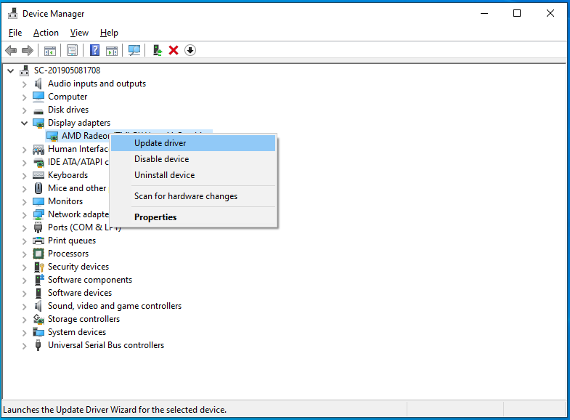Click the System devices icon
The height and width of the screenshot is (420, 570).
[38, 332]
